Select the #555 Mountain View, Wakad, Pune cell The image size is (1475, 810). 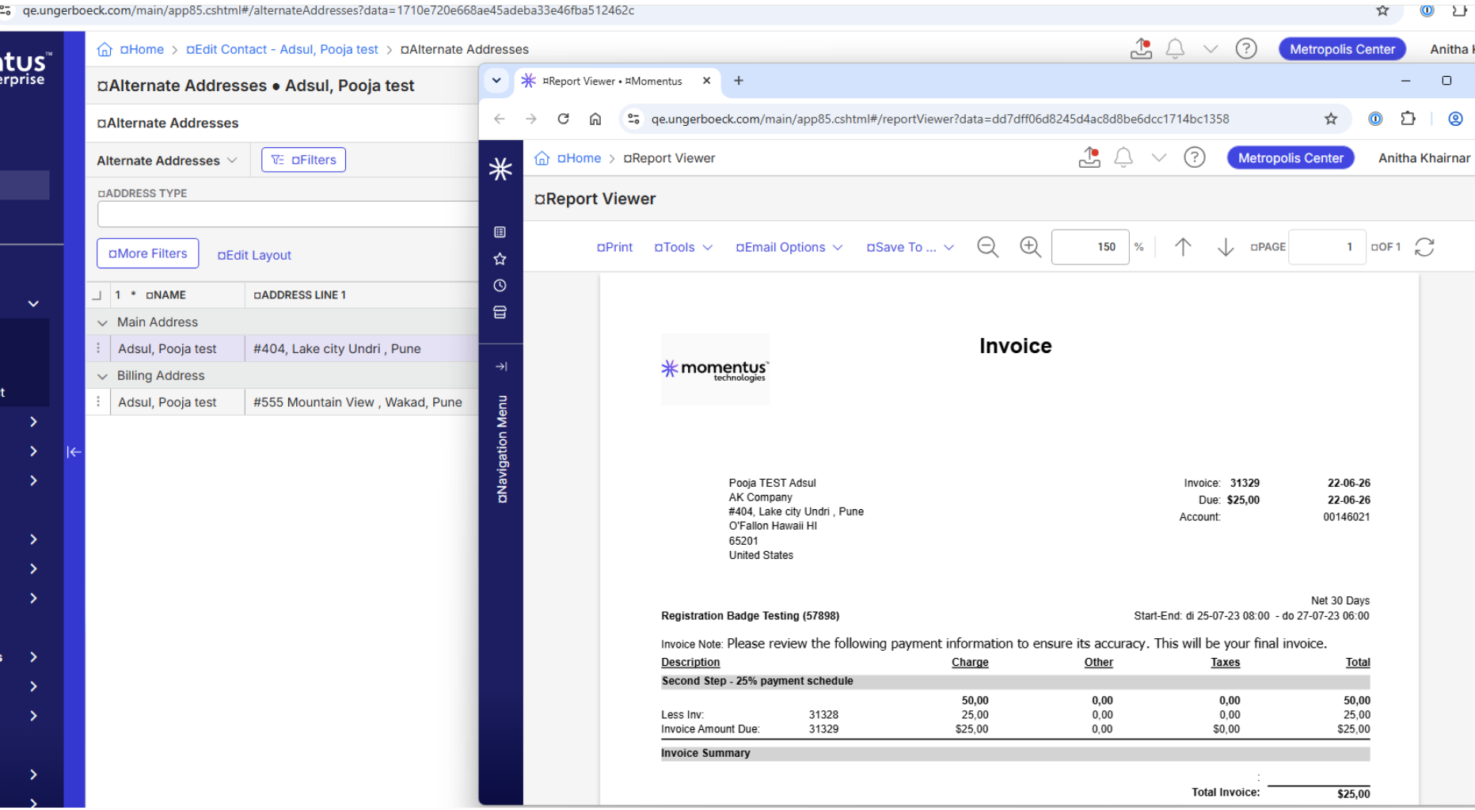pos(361,402)
